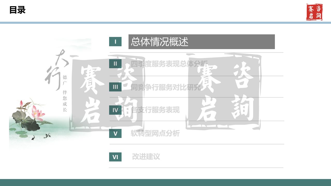The height and width of the screenshot is (186, 331).
Task: Select the teal footer bar
Action: [x=165, y=182]
